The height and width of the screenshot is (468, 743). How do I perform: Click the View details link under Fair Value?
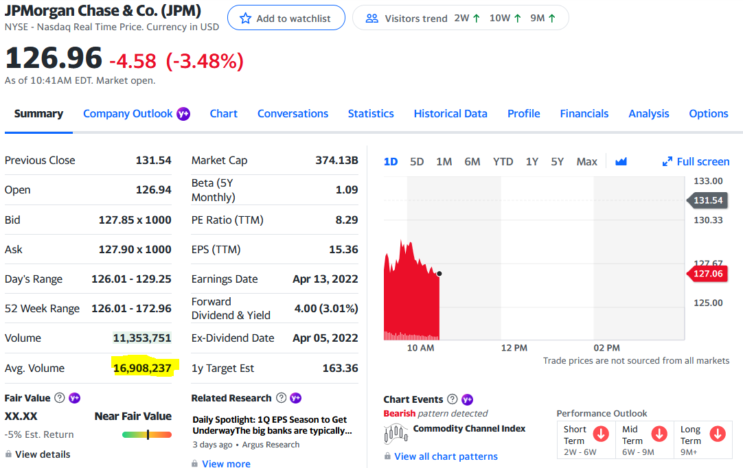43,454
